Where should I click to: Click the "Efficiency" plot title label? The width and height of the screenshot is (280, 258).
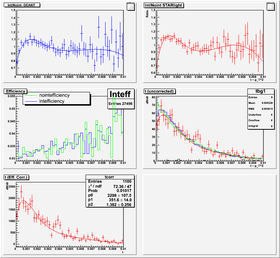point(15,91)
